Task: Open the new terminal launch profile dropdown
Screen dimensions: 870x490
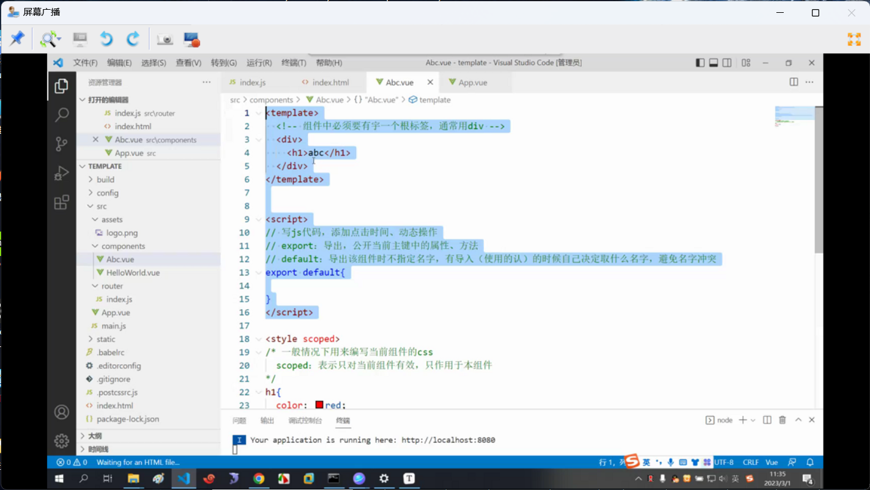Action: [x=753, y=420]
